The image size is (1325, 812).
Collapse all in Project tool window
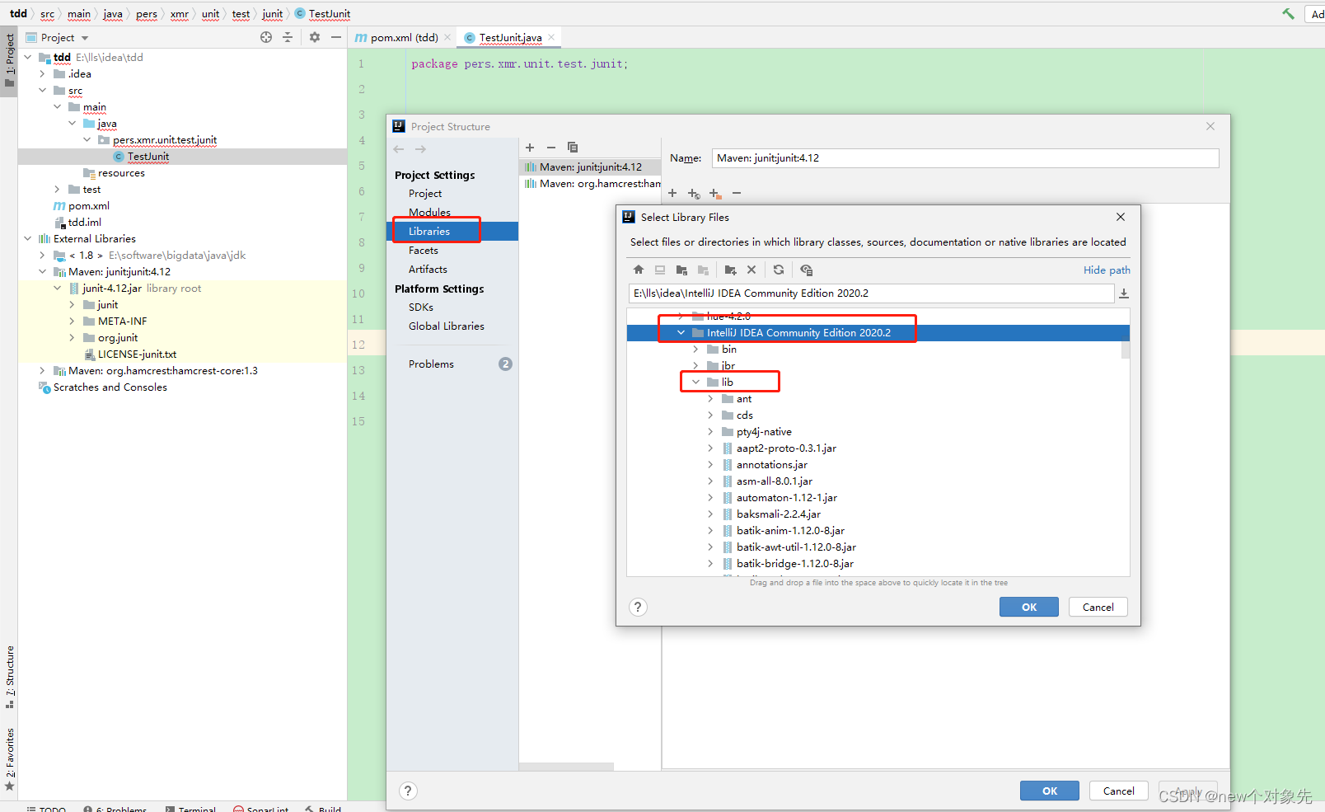[x=288, y=37]
